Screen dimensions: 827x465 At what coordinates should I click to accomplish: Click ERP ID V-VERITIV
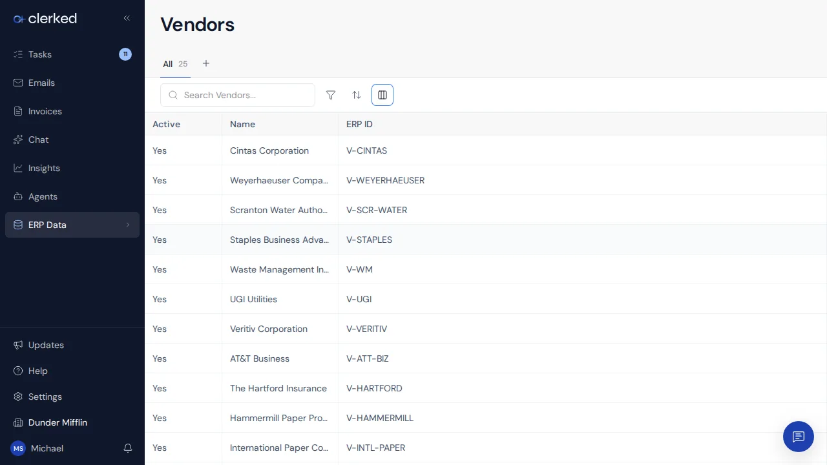[366, 329]
